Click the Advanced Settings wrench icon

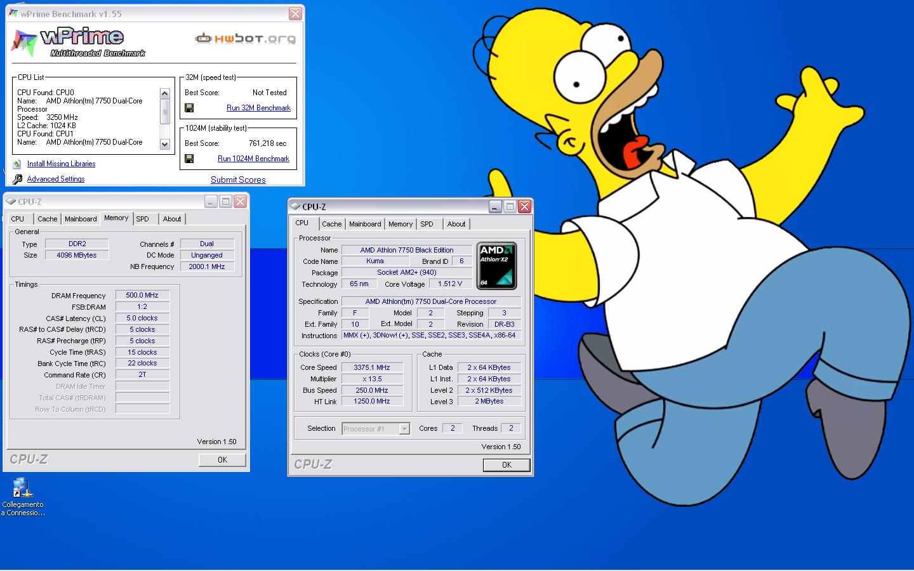[x=17, y=180]
